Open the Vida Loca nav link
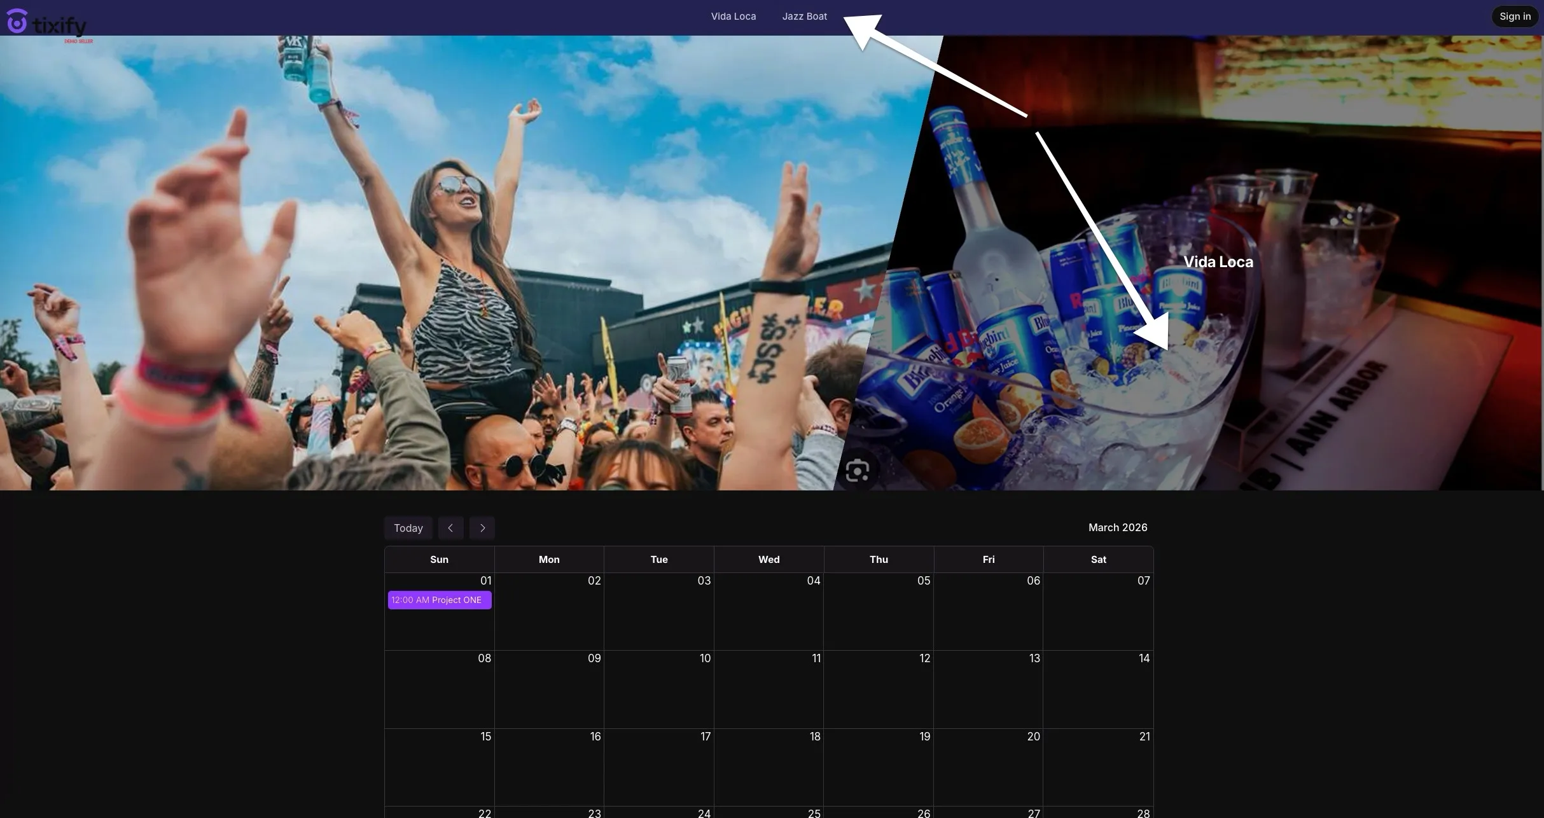Viewport: 1544px width, 818px height. pos(733,17)
